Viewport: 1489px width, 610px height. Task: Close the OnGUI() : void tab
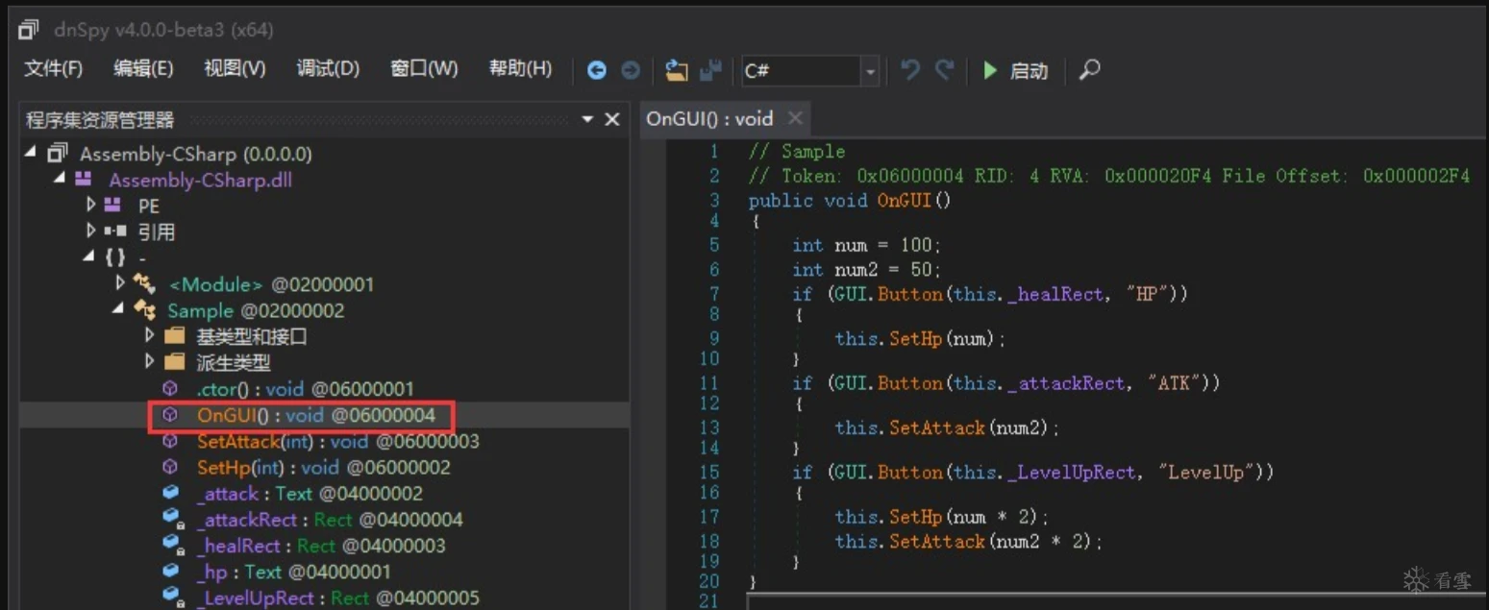tap(795, 118)
